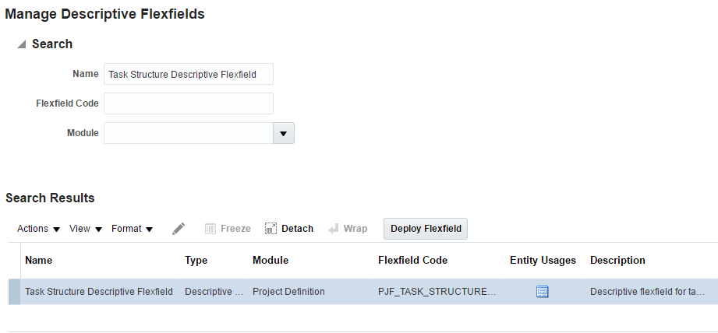The width and height of the screenshot is (718, 333).
Task: Open the Format menu
Action: [x=132, y=229]
